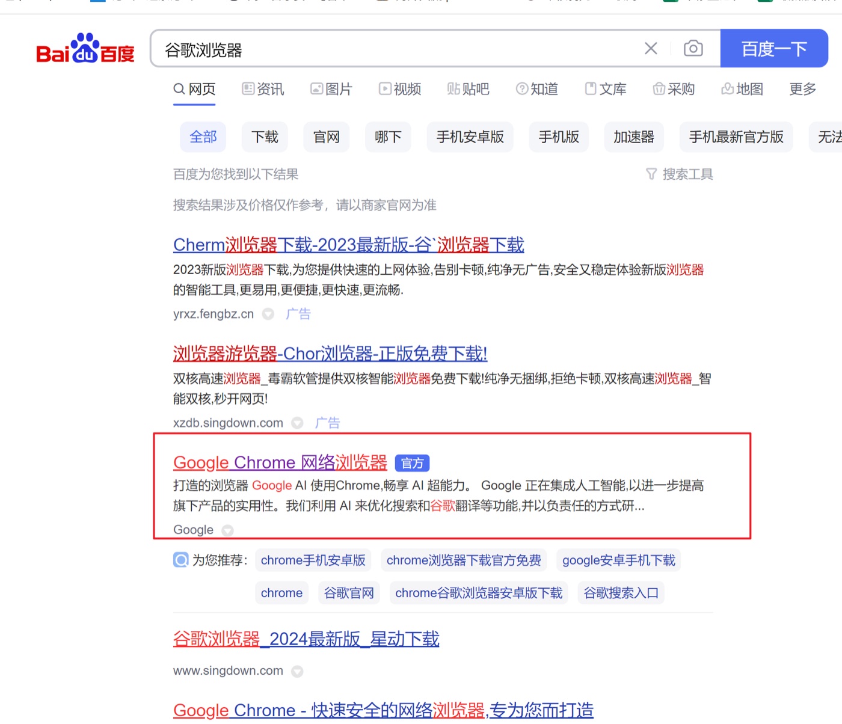
Task: Select the 采购 tab
Action: (674, 90)
